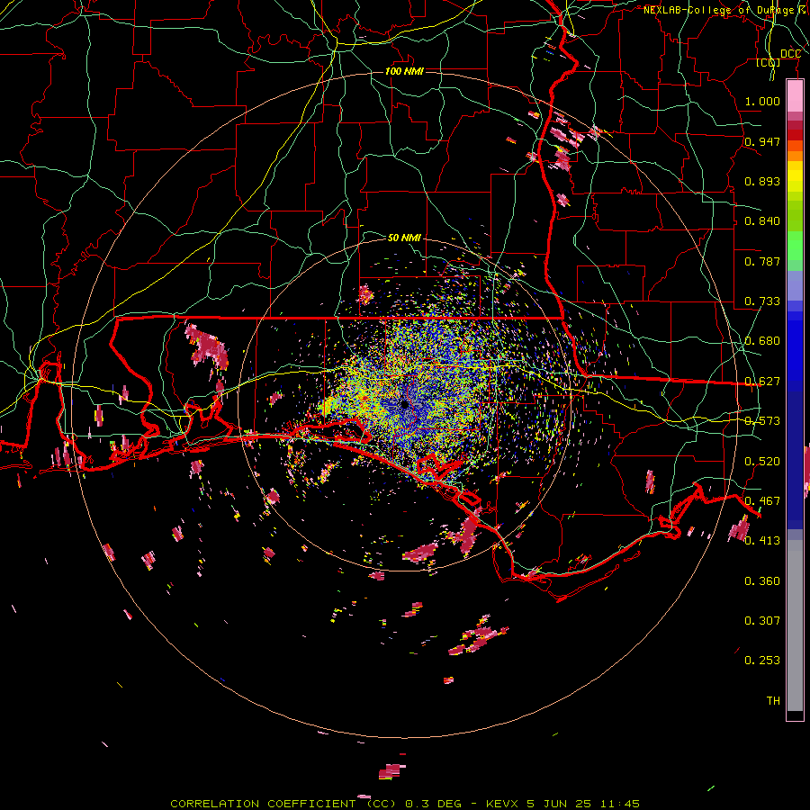The image size is (810, 810).
Task: Click the TH threshold label
Action: (x=773, y=701)
